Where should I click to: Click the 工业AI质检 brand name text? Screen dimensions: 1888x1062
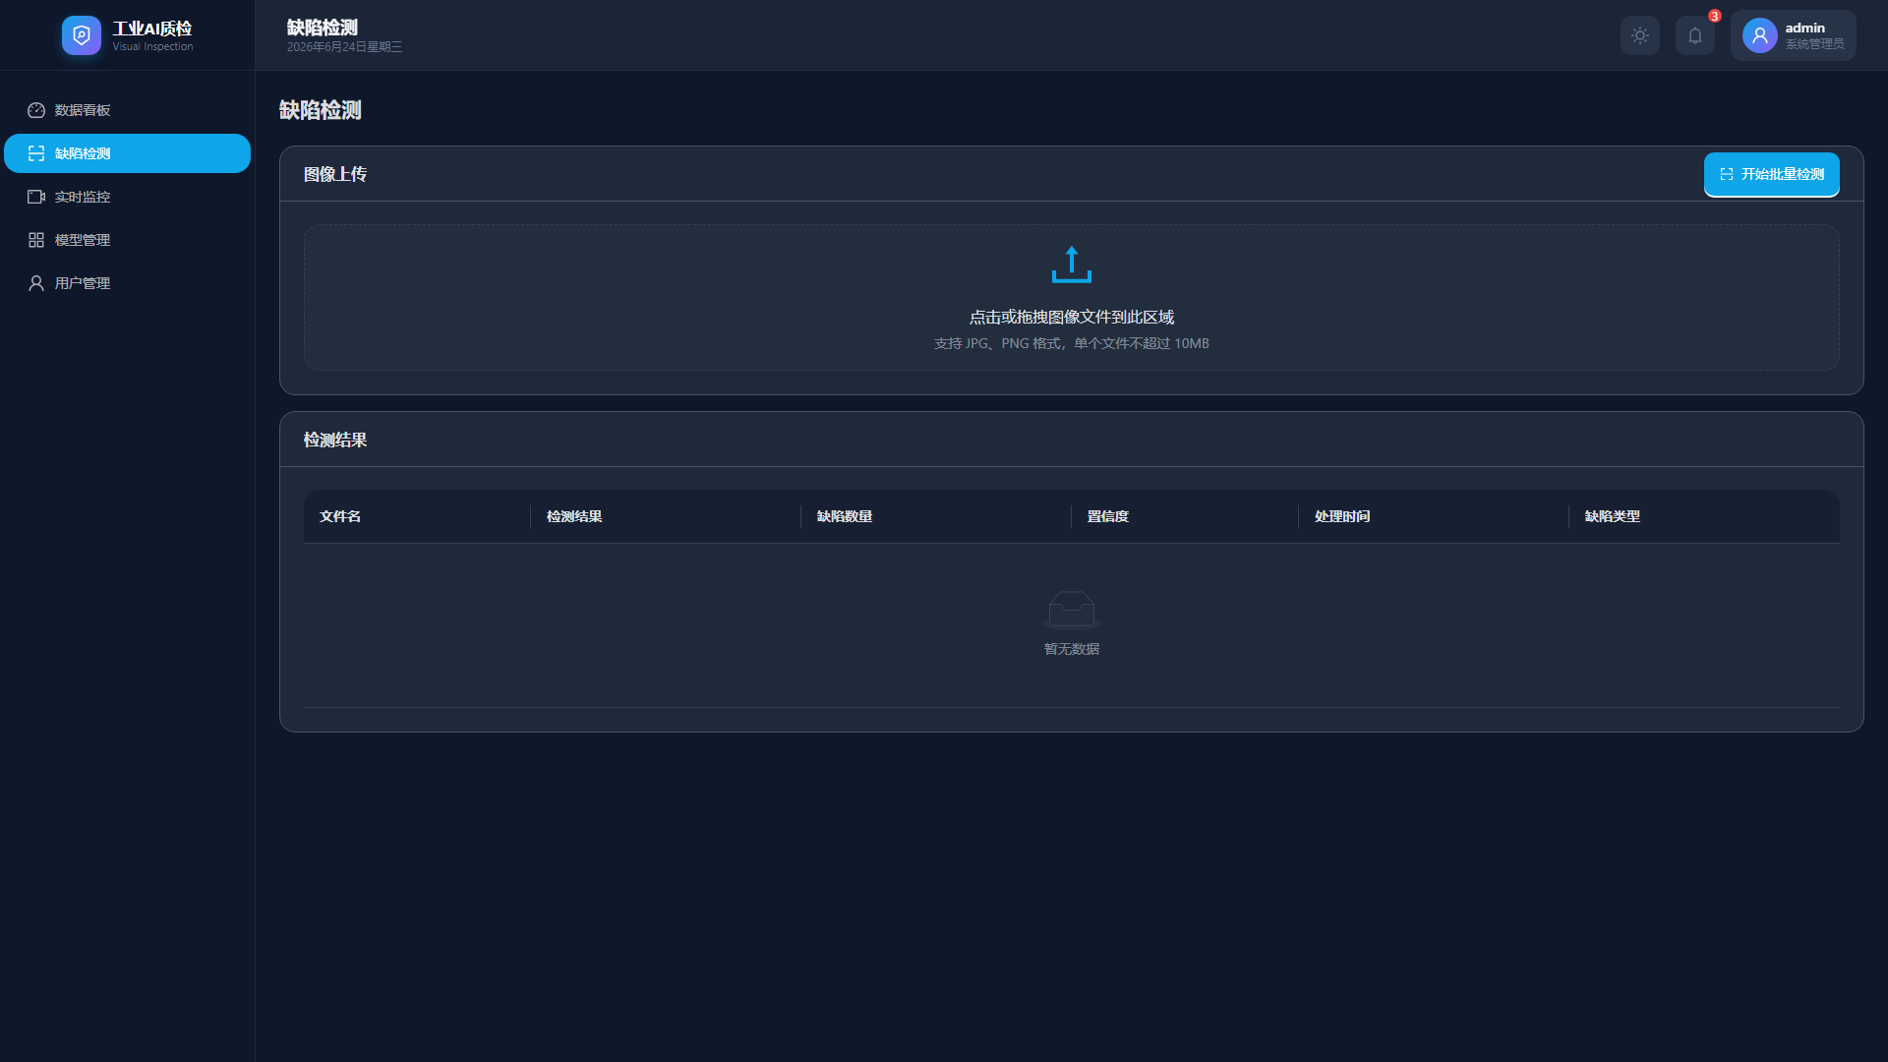[152, 29]
